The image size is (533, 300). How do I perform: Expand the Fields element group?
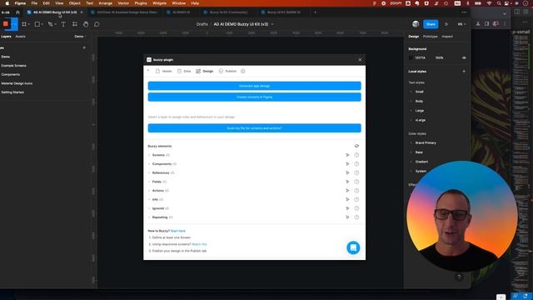[x=149, y=182]
